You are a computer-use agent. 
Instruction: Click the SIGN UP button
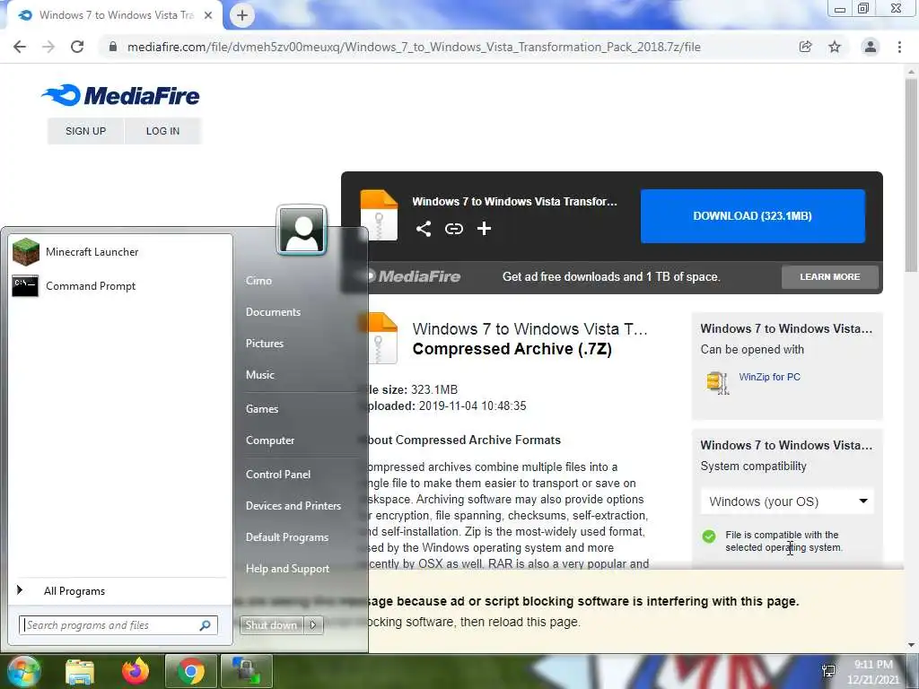[85, 131]
